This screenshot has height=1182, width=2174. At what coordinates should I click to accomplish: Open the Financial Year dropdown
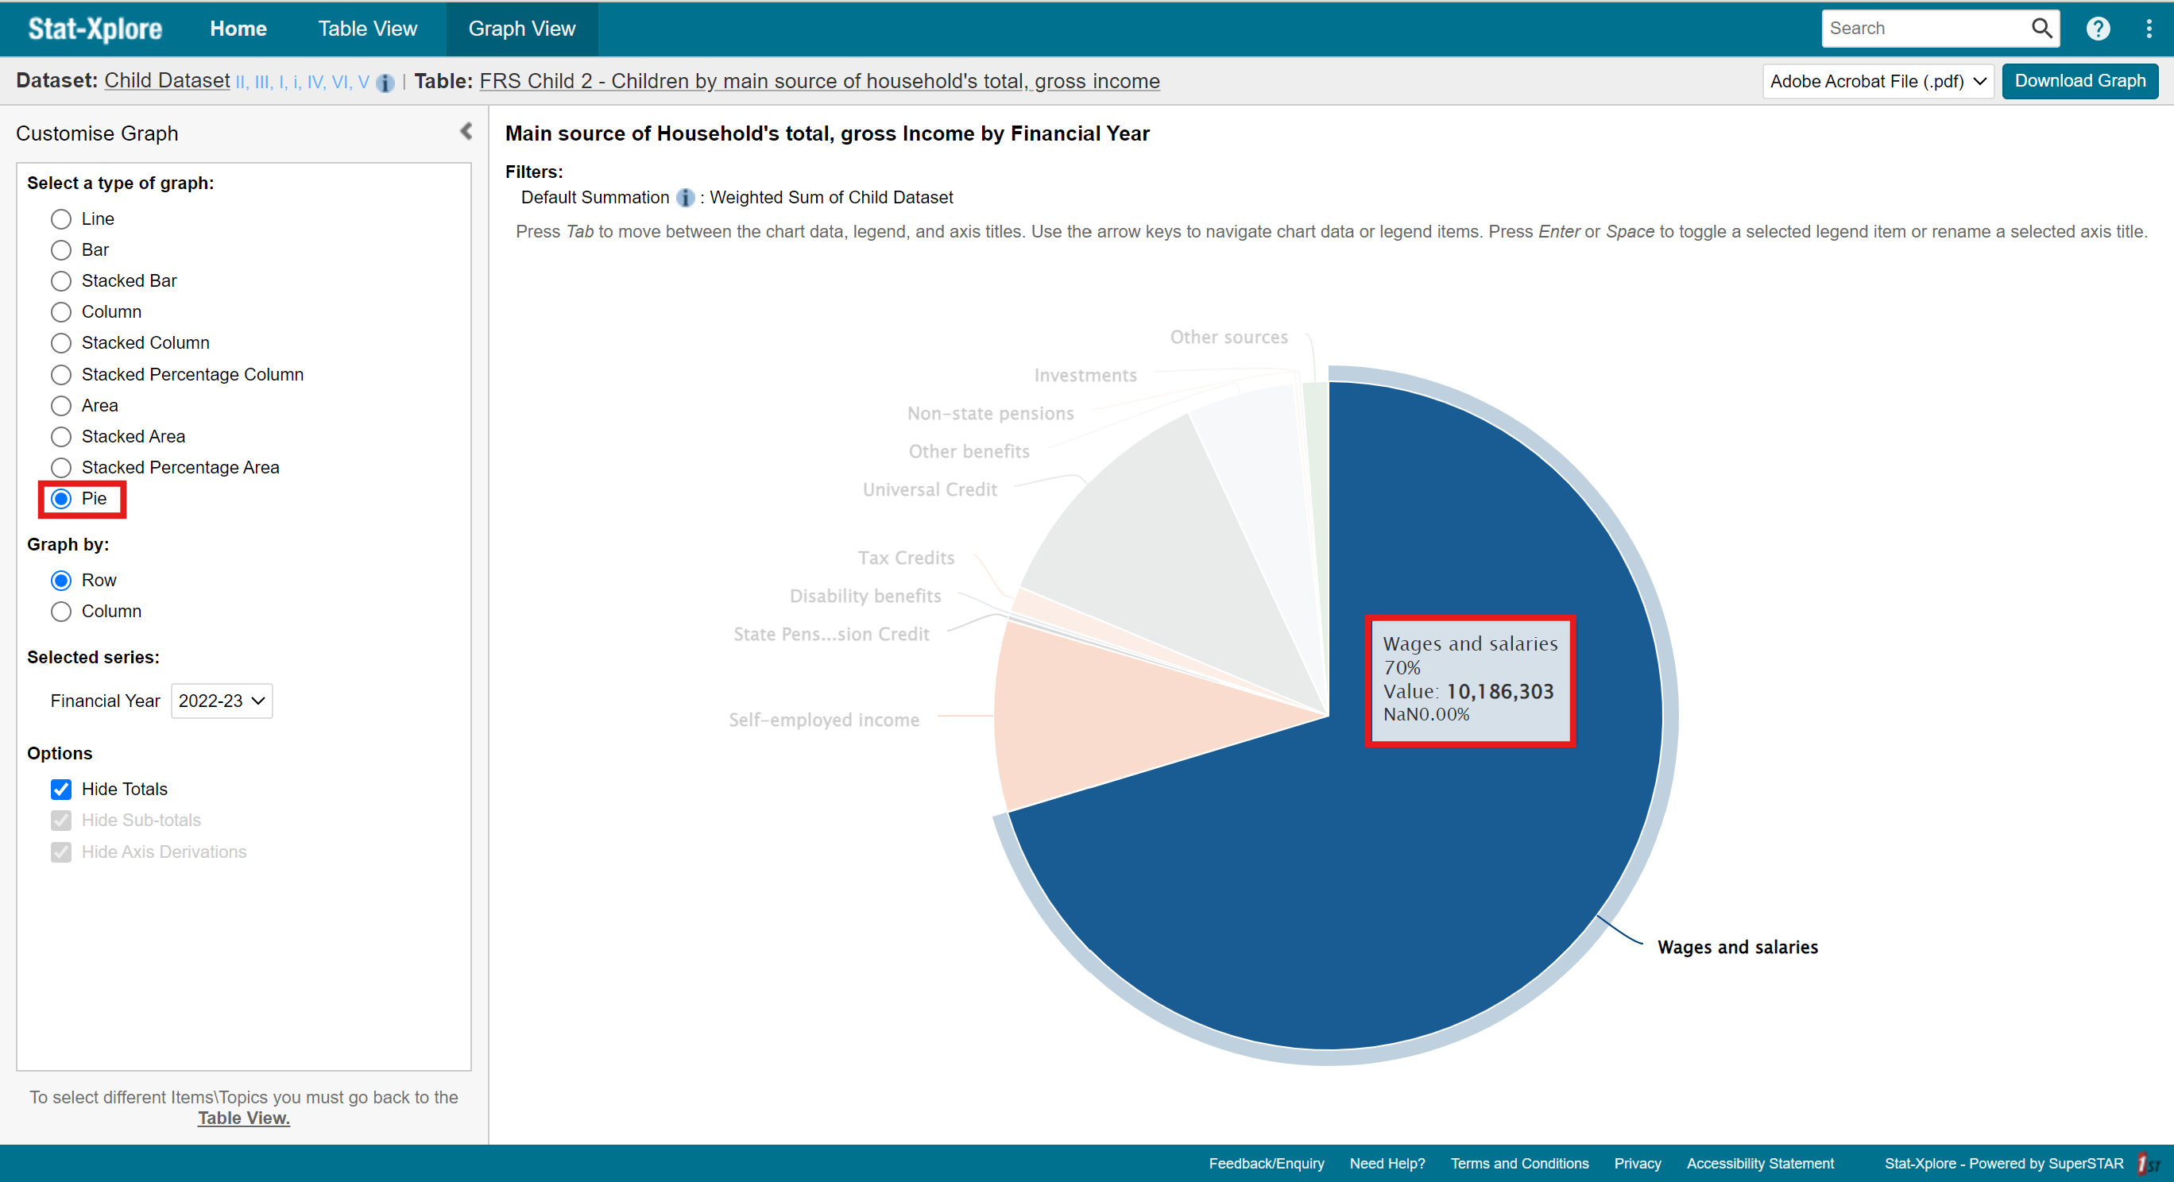[221, 701]
